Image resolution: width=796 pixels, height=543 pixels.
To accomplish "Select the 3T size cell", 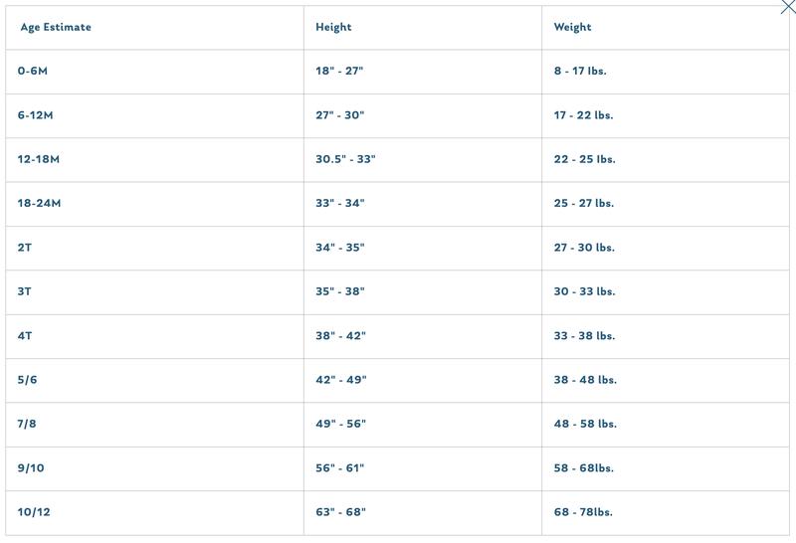I will 25,291.
